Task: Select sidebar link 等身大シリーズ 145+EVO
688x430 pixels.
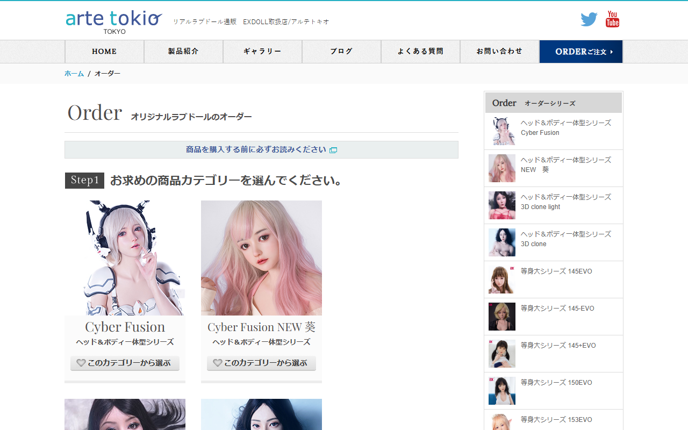Action: [x=558, y=346]
